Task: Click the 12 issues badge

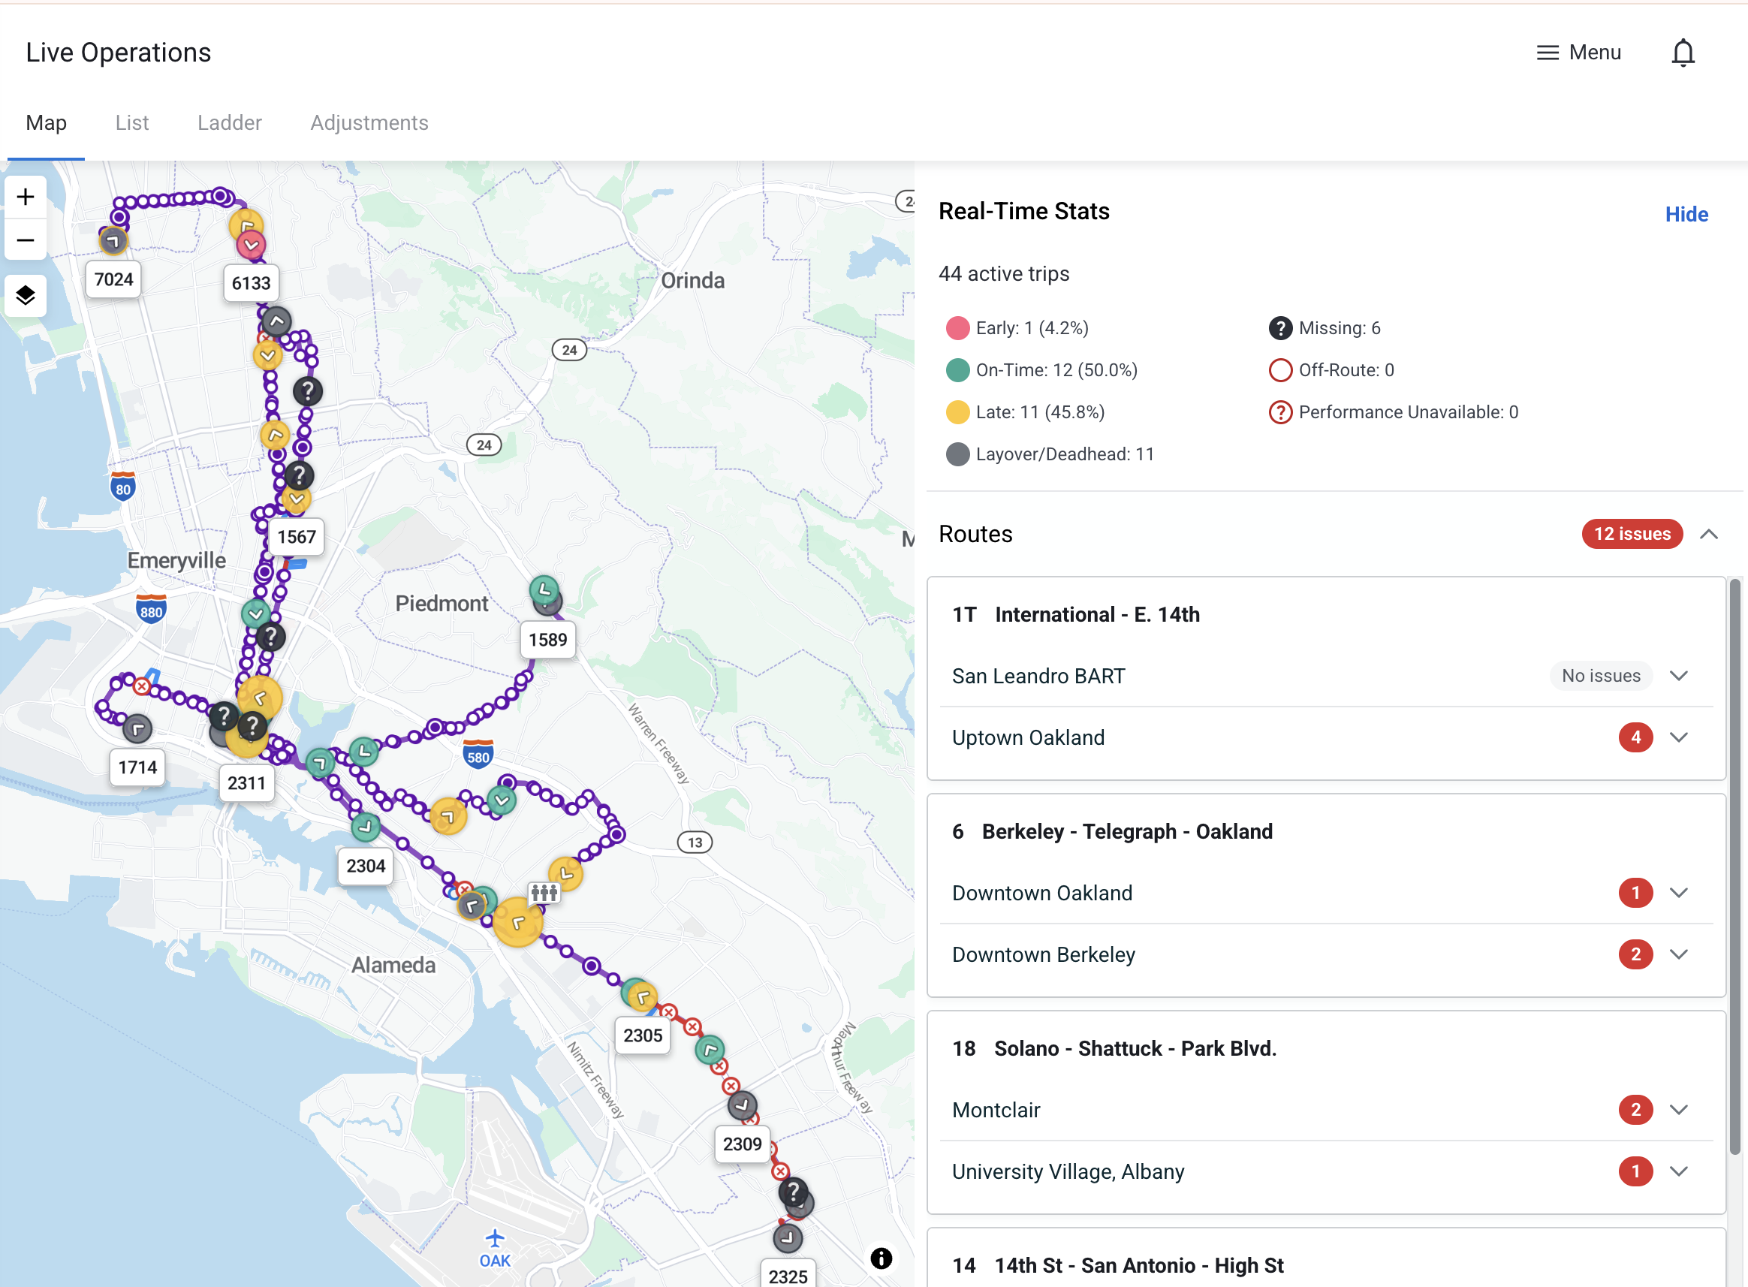Action: 1632,534
